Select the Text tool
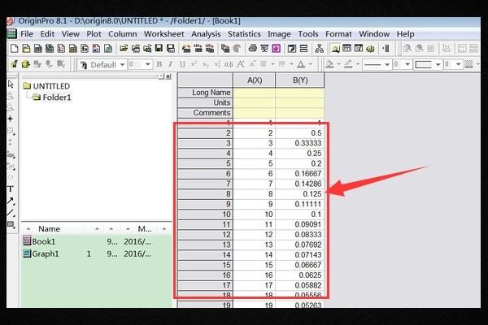 point(11,188)
